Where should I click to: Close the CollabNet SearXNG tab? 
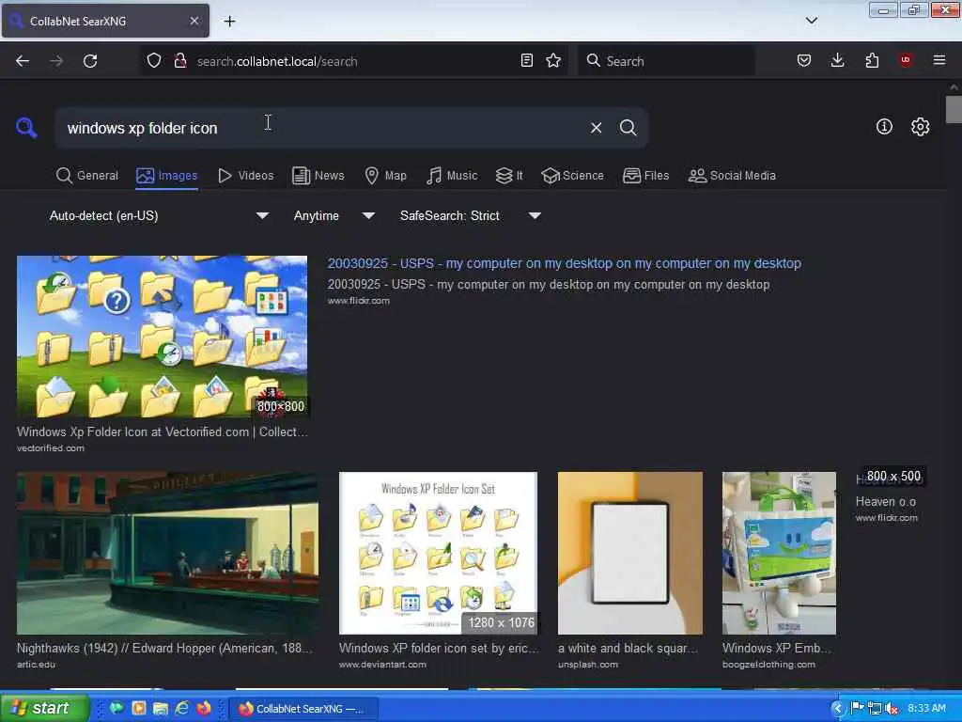pyautogui.click(x=194, y=21)
